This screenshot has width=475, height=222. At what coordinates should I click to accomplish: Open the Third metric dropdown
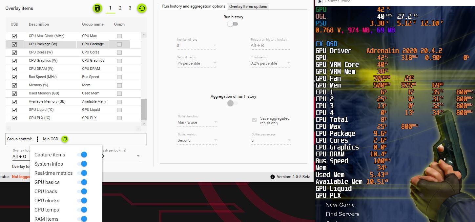(270, 63)
